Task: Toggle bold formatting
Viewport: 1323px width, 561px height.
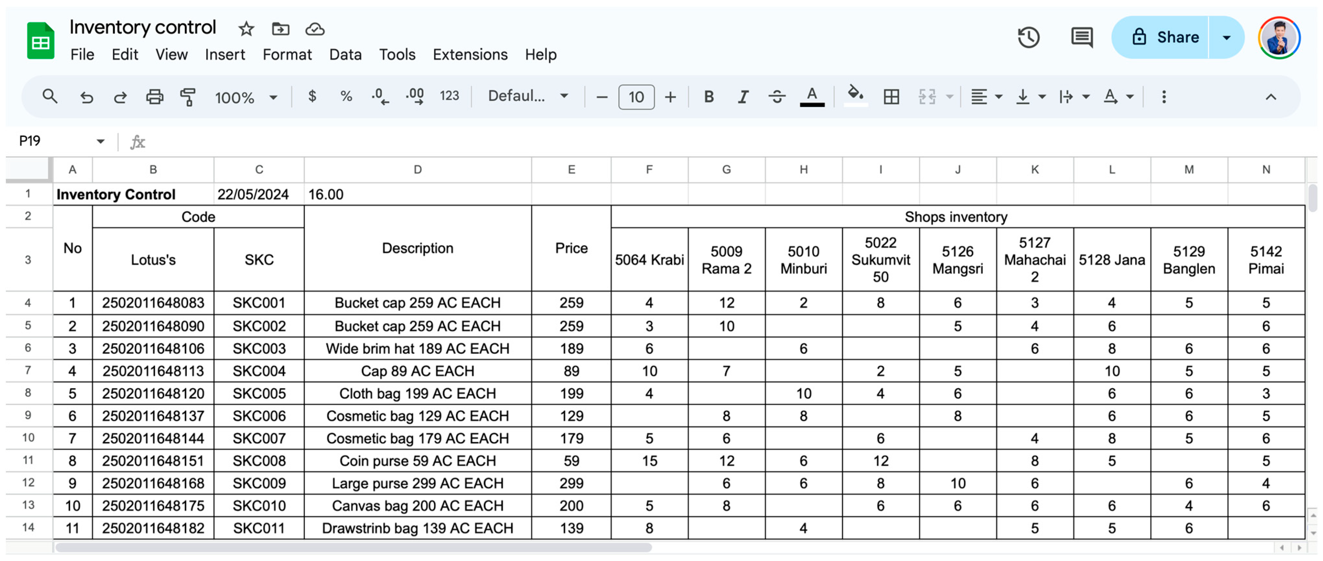Action: point(709,97)
